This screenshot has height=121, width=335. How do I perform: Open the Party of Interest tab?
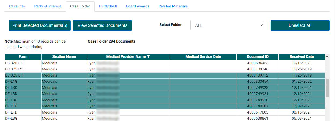pyautogui.click(x=48, y=6)
